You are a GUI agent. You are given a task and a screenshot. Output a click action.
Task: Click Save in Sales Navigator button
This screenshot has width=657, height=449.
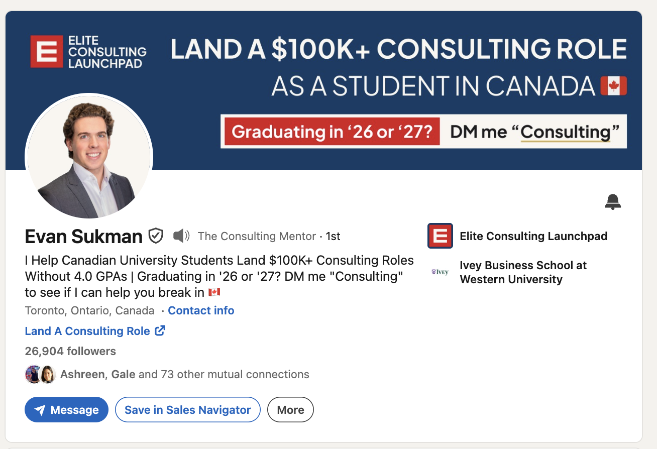tap(187, 410)
